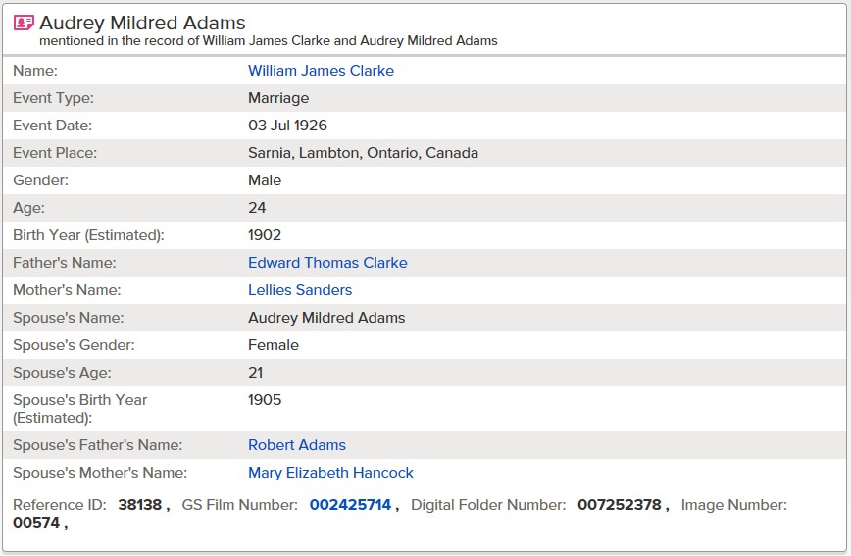
Task: Click the record subtitle mentioning William James Clarke
Action: pos(268,41)
